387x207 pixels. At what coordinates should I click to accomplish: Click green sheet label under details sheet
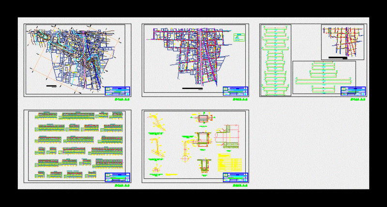(240, 186)
